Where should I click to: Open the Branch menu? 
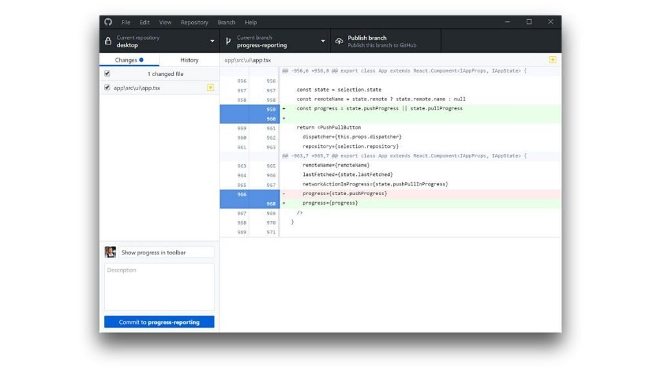click(227, 21)
